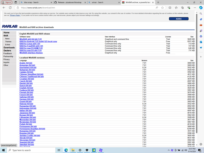
Task: Open the sidebar Tools briefcase icon
Action: click(x=201, y=25)
